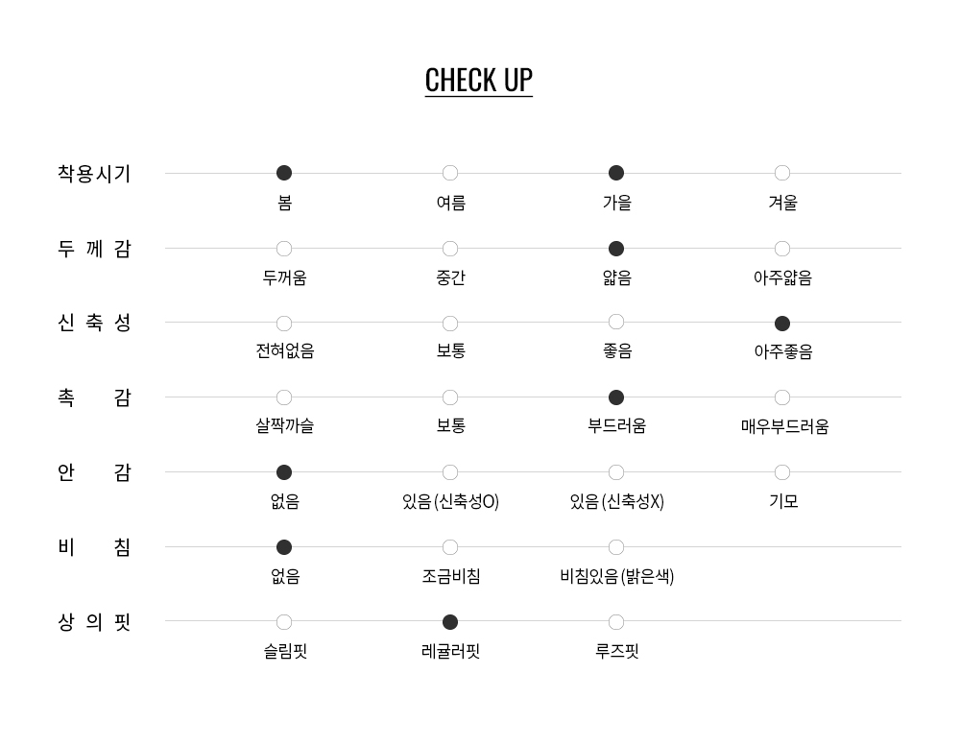Select the 여름 season option dot
The height and width of the screenshot is (746, 960).
pyautogui.click(x=450, y=173)
